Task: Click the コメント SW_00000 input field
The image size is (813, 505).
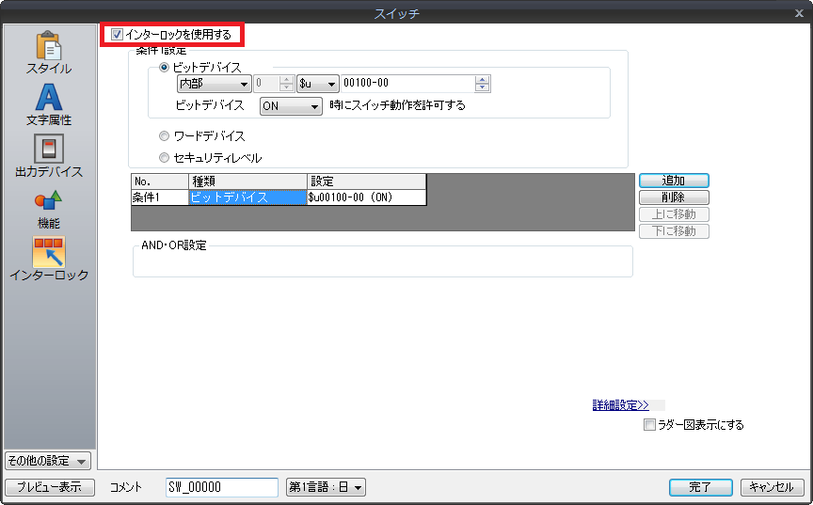Action: [221, 487]
